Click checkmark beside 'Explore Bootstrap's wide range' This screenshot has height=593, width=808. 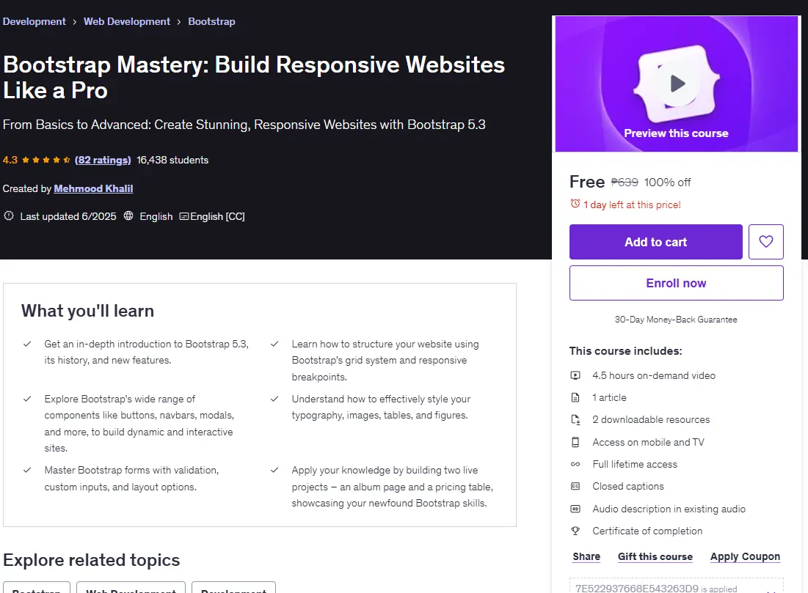pos(27,399)
